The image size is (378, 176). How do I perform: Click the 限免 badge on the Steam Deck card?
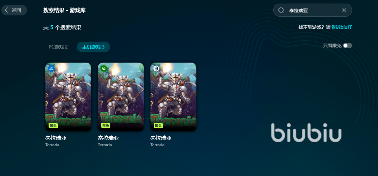click(158, 126)
